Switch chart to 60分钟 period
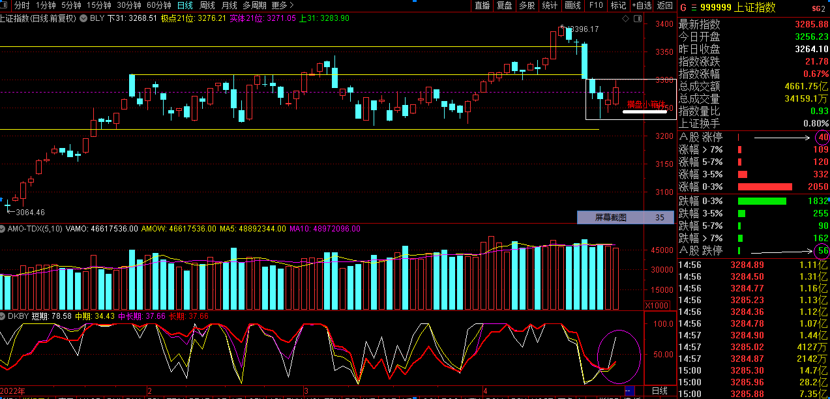 point(158,5)
